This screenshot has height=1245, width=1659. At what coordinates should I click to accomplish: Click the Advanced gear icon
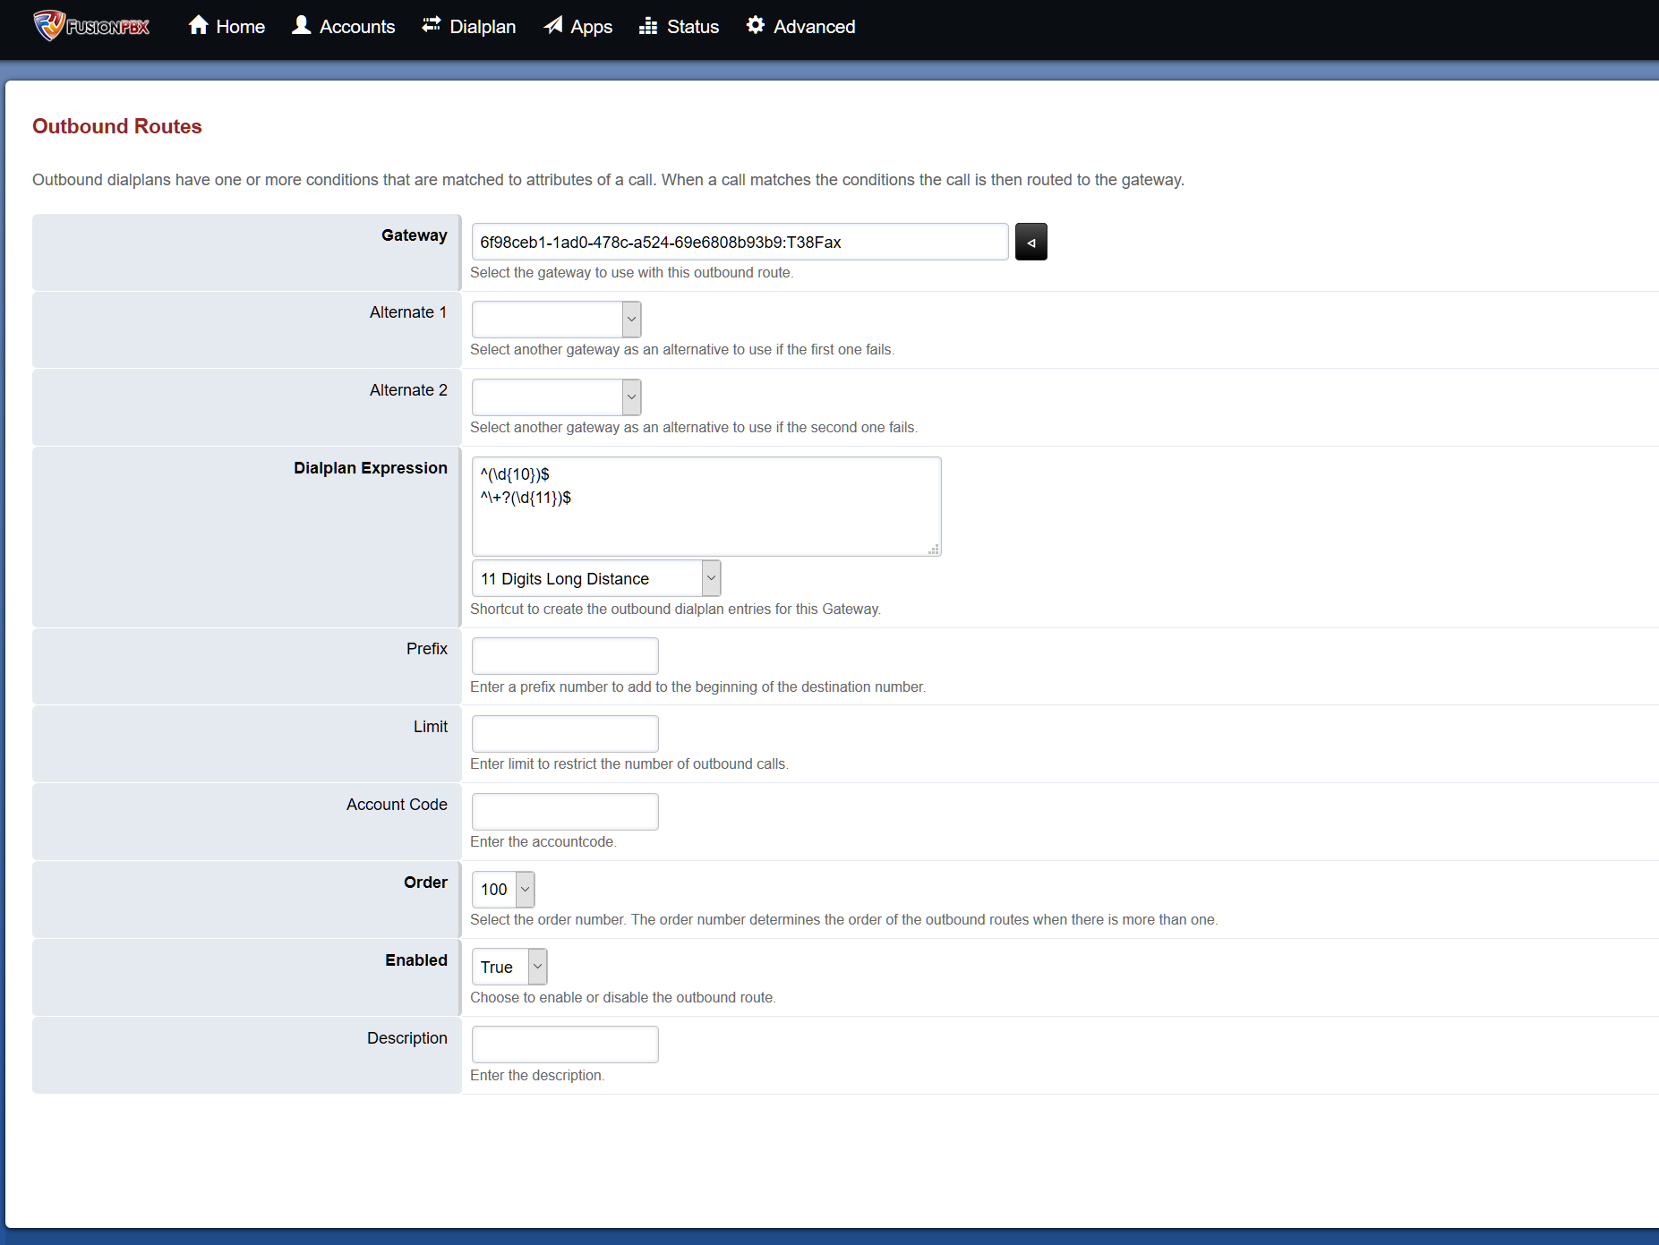point(755,26)
